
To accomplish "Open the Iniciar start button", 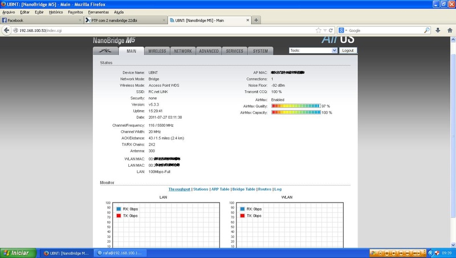I will pyautogui.click(x=18, y=253).
